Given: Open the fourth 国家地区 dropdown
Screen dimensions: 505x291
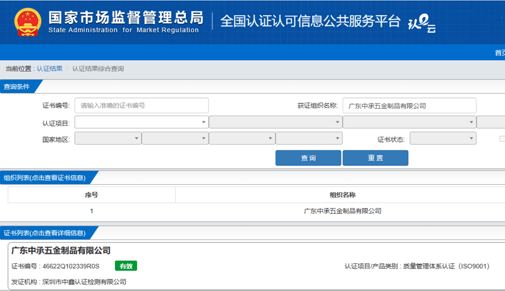Looking at the screenshot, I should 308,139.
